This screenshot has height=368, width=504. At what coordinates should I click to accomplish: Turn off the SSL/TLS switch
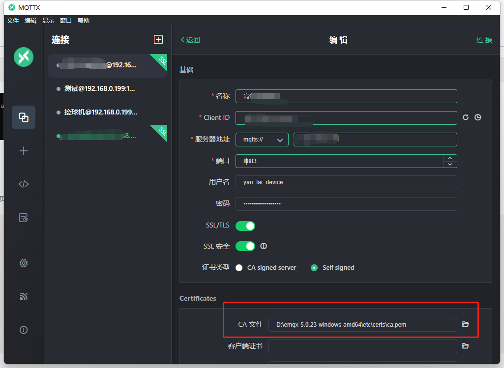point(245,226)
